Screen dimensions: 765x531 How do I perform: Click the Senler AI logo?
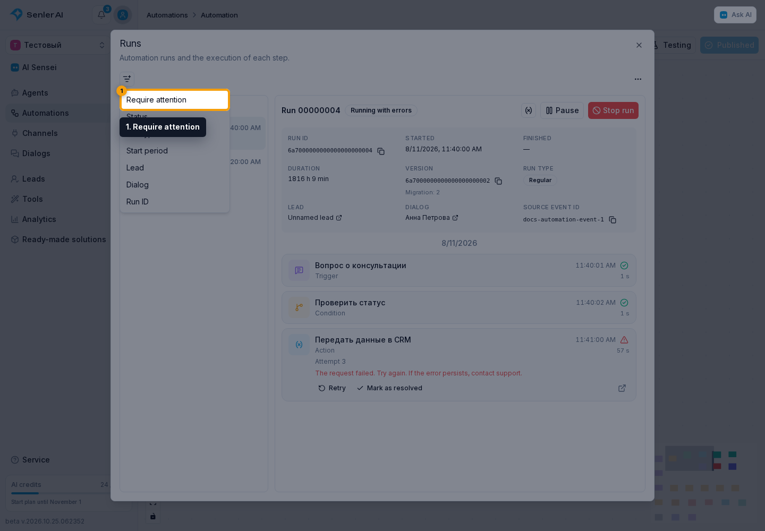point(37,15)
